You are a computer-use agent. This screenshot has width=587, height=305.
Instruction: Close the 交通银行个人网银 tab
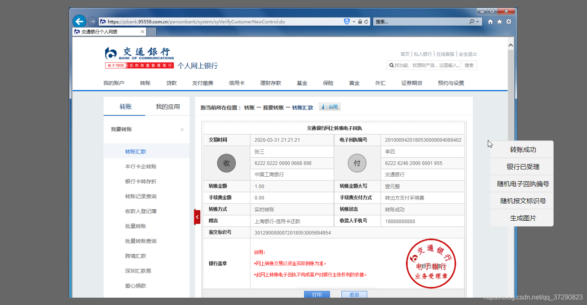[142, 32]
